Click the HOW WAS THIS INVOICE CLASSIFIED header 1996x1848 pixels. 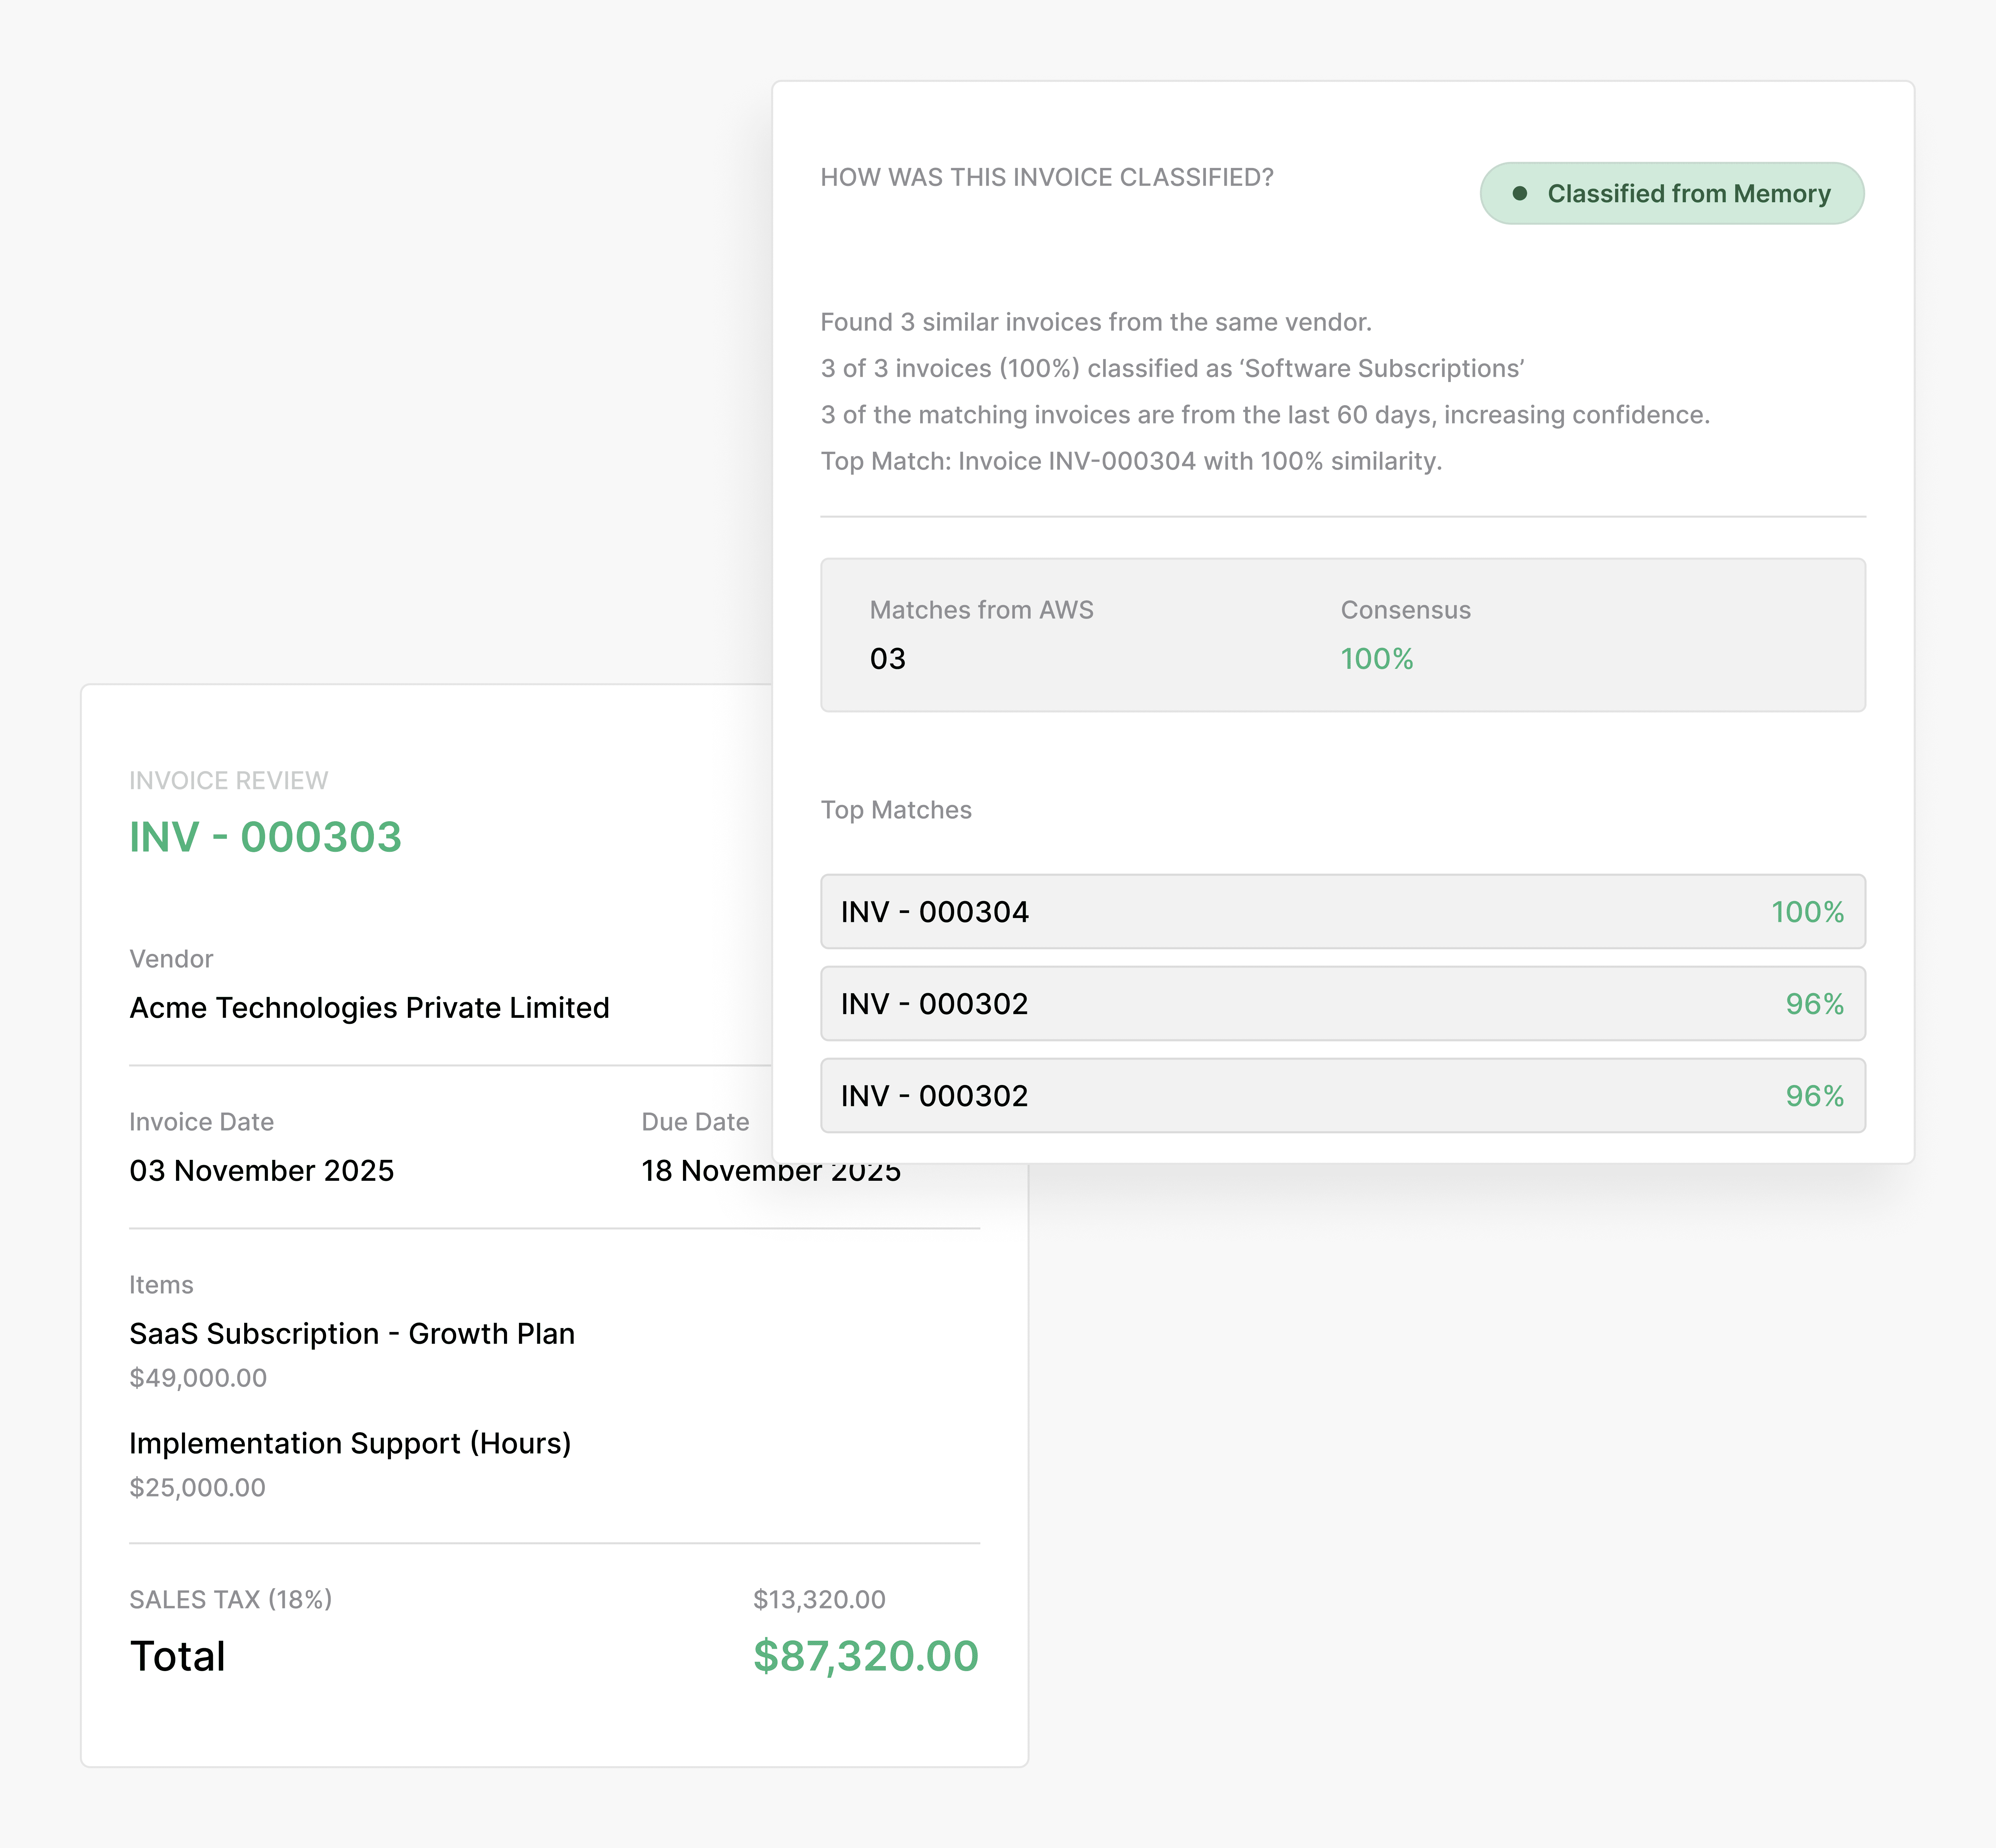(1047, 177)
